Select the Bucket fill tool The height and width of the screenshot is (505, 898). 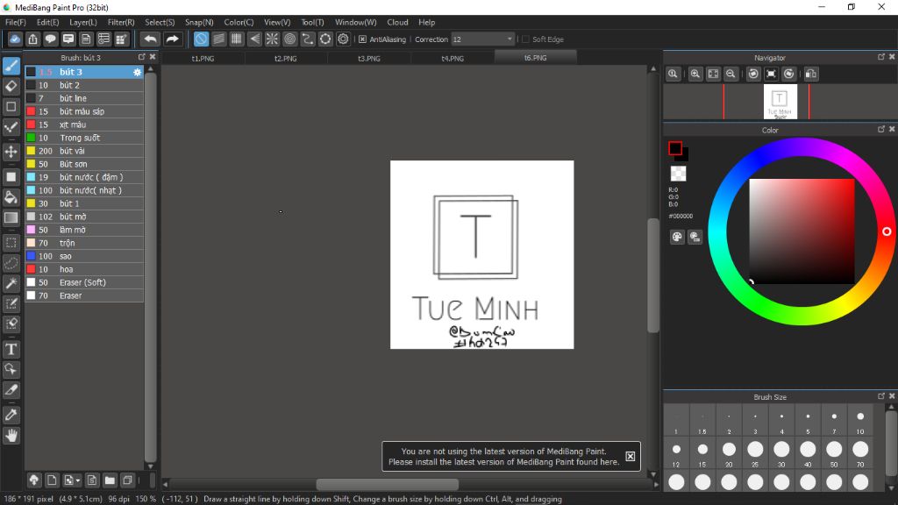tap(11, 197)
